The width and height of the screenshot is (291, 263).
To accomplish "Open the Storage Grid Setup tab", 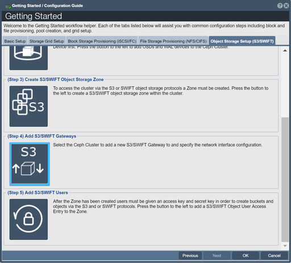I will click(47, 41).
